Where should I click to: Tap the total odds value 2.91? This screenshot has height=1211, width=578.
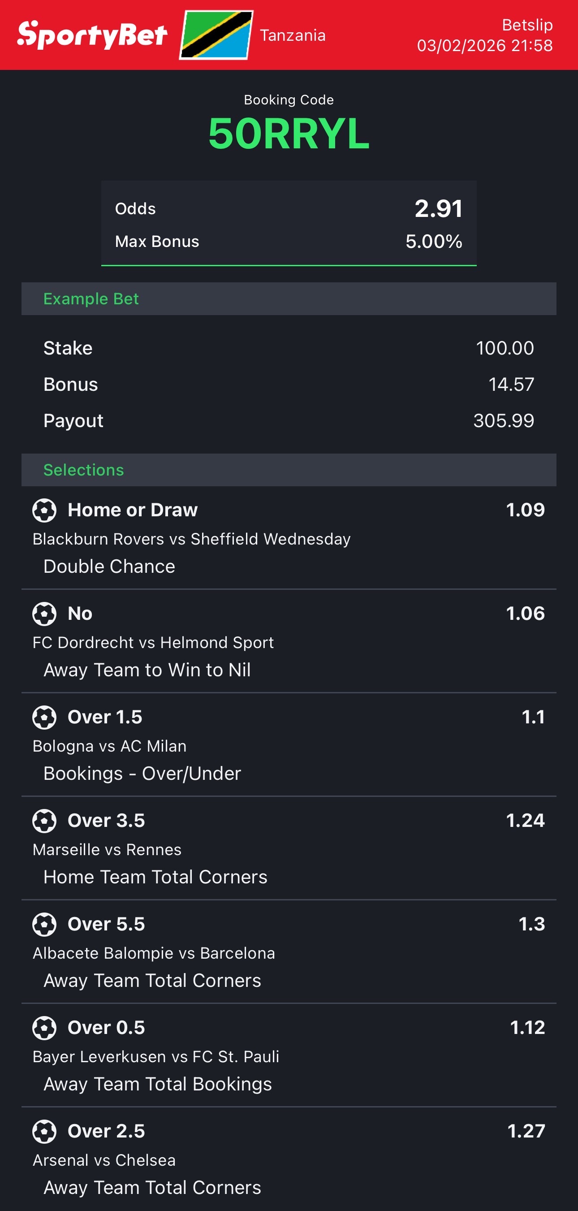[x=439, y=208]
